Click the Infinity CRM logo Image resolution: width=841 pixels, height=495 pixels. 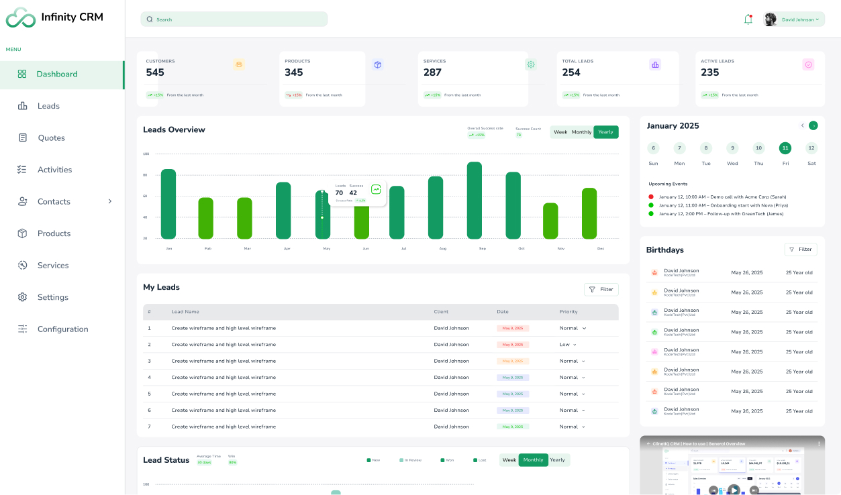coord(20,17)
